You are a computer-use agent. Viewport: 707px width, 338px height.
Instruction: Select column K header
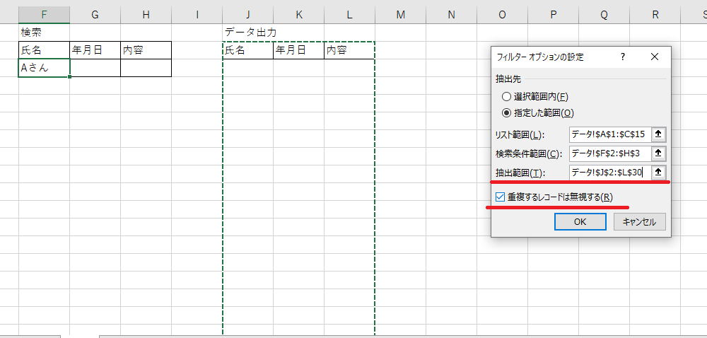(x=298, y=15)
